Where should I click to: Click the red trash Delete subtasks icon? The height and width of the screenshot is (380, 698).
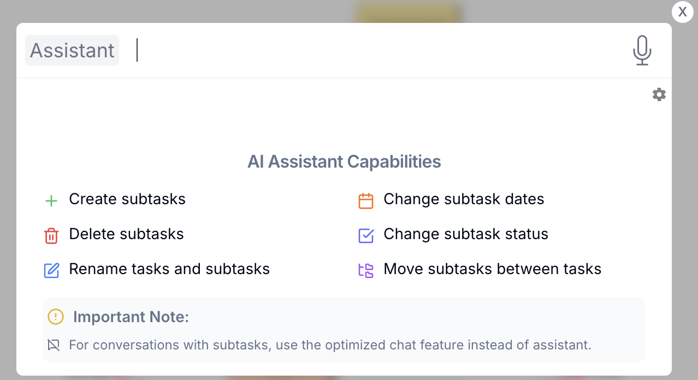51,236
